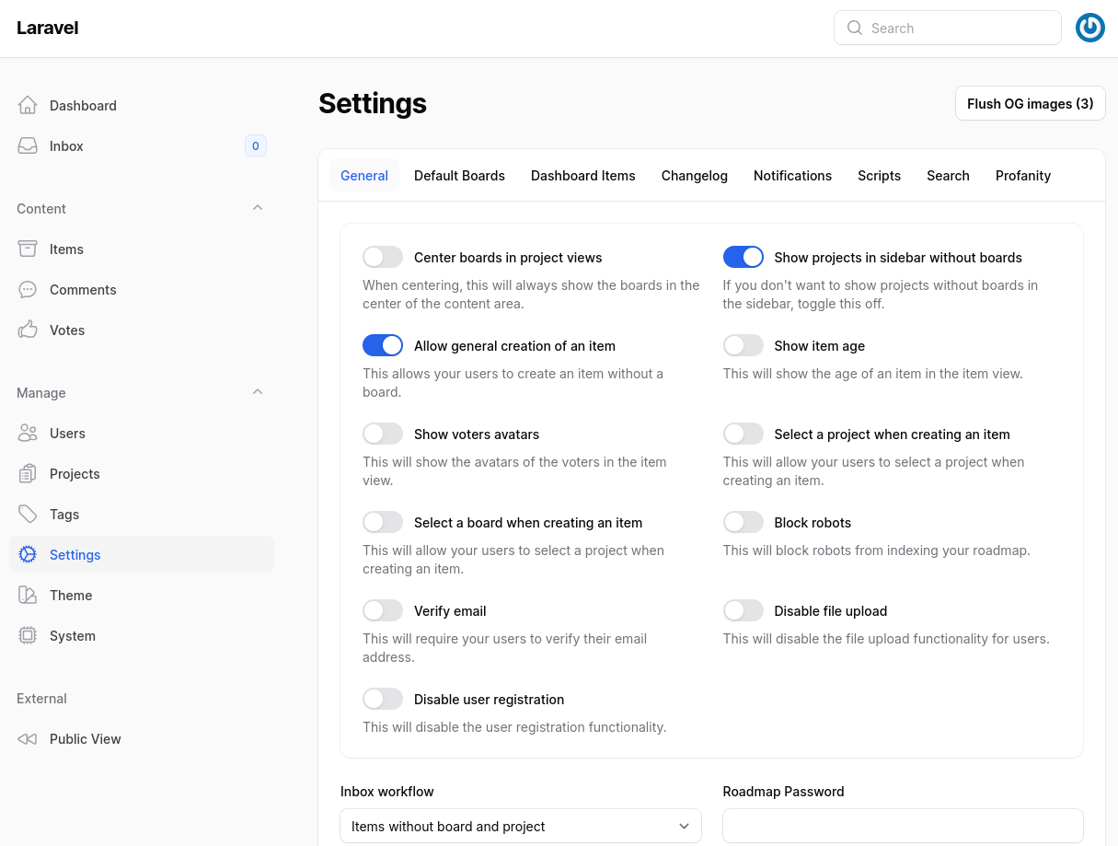Select the Search settings tab
Image resolution: width=1118 pixels, height=846 pixels.
click(948, 175)
